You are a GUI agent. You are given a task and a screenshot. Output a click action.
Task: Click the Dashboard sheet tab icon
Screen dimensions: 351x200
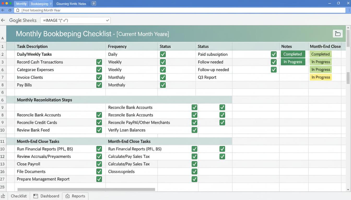coord(36,196)
